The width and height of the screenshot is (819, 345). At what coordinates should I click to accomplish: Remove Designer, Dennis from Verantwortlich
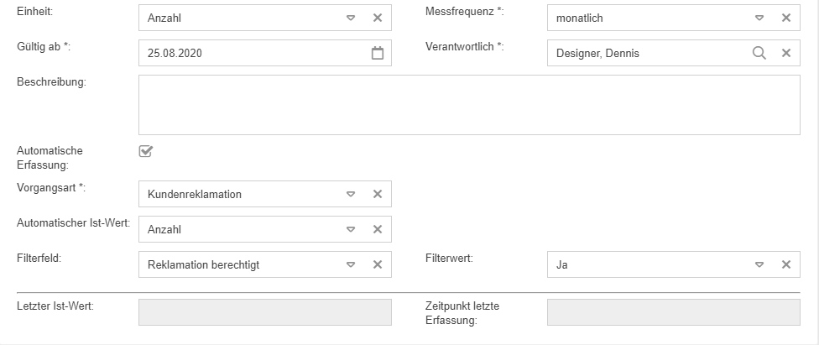tap(786, 53)
